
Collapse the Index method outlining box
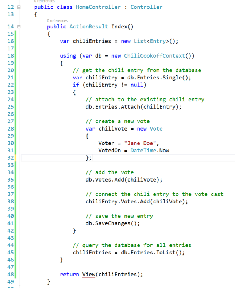(19, 27)
